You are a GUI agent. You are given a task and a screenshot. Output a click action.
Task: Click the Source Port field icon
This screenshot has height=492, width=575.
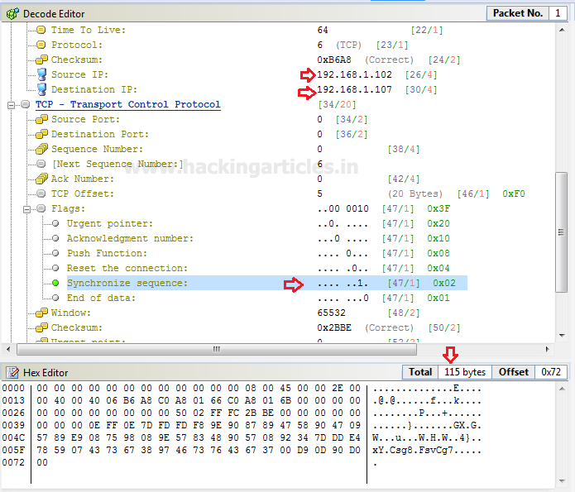(41, 119)
